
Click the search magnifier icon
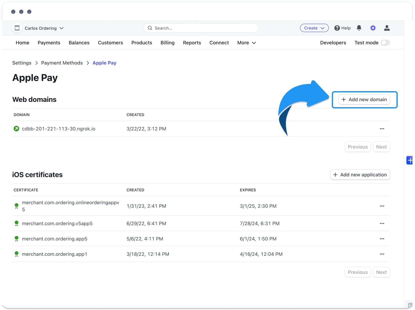tap(150, 28)
